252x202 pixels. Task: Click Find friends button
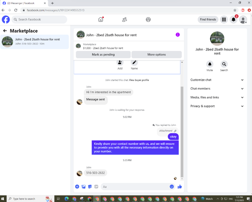click(x=208, y=20)
